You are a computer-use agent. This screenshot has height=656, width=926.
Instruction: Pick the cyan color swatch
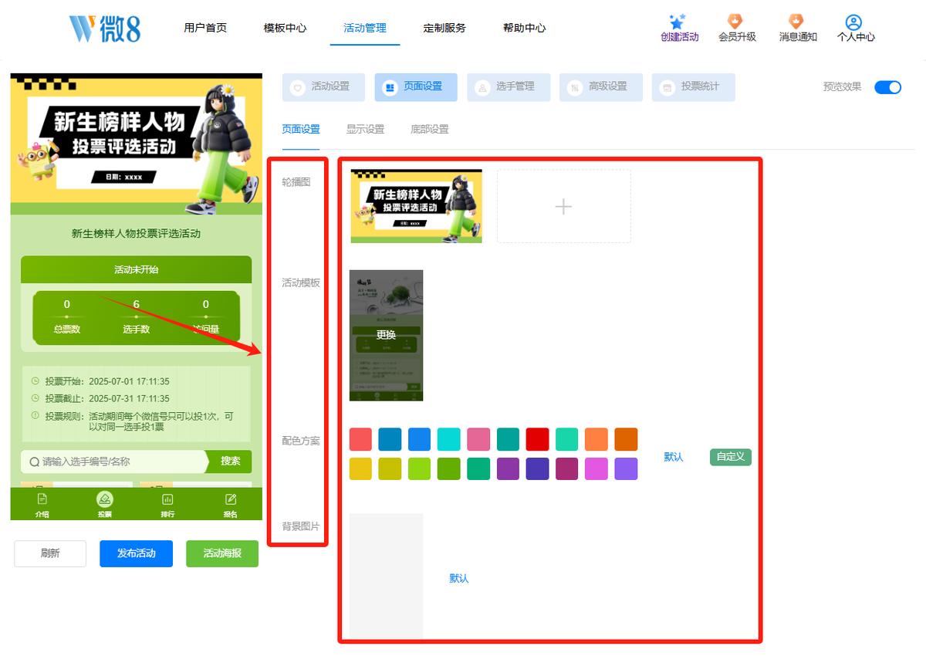click(x=449, y=439)
